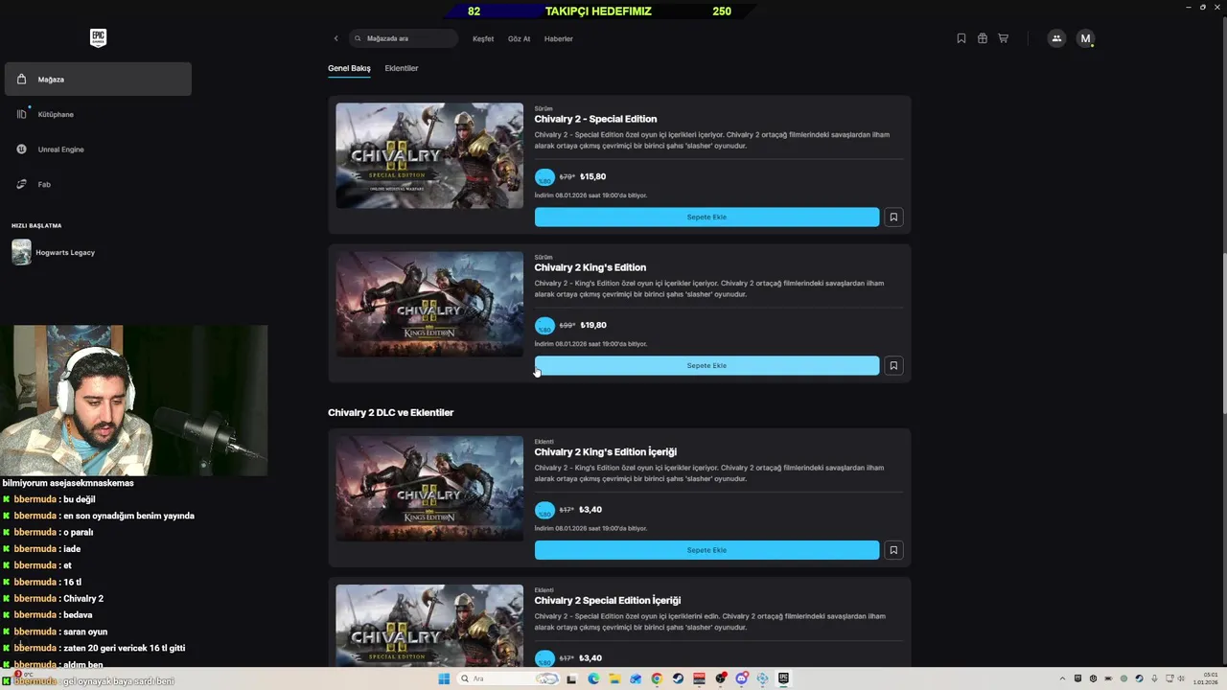Select the Mağaza sidebar item
This screenshot has width=1227, height=690.
click(98, 80)
